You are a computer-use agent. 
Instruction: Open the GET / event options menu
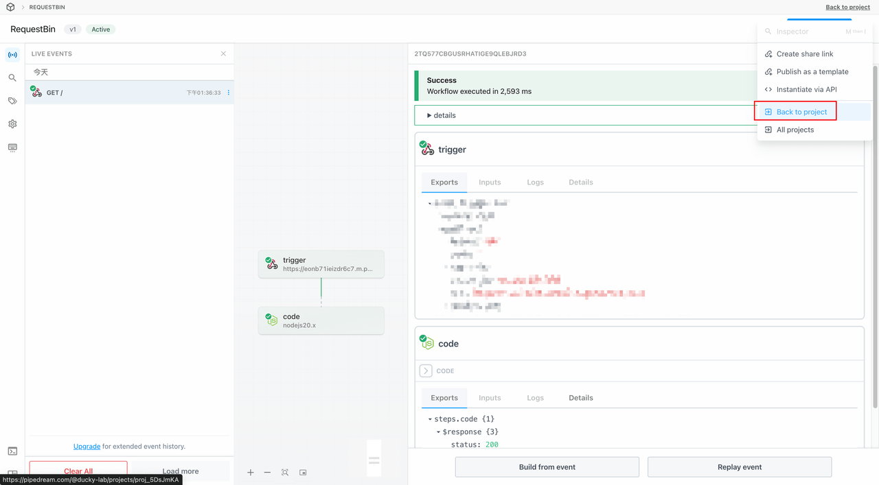coord(229,93)
